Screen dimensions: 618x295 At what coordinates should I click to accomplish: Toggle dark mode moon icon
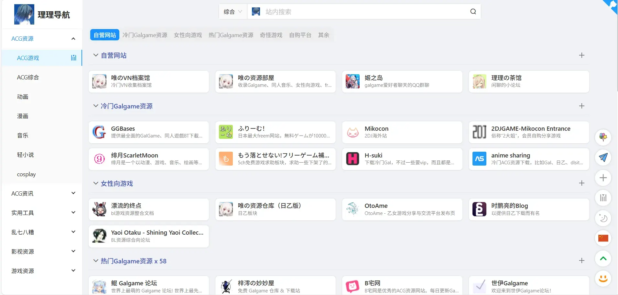[x=603, y=218]
